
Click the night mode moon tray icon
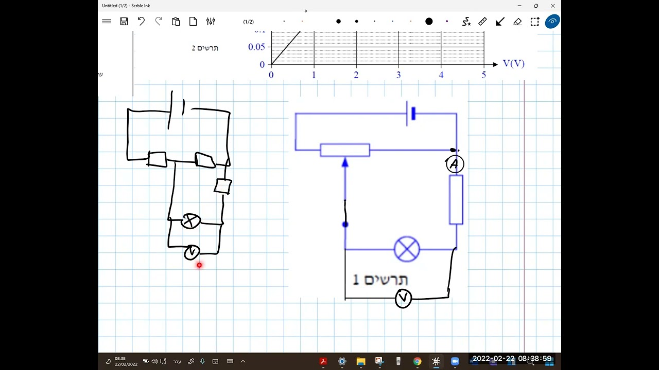tap(108, 361)
